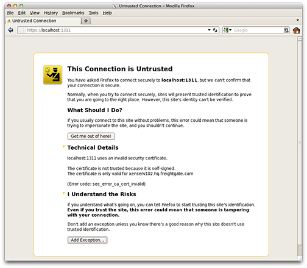Screen dimensions: 307x268
Task: Click the What Should I Do? heading
Action: click(x=95, y=110)
